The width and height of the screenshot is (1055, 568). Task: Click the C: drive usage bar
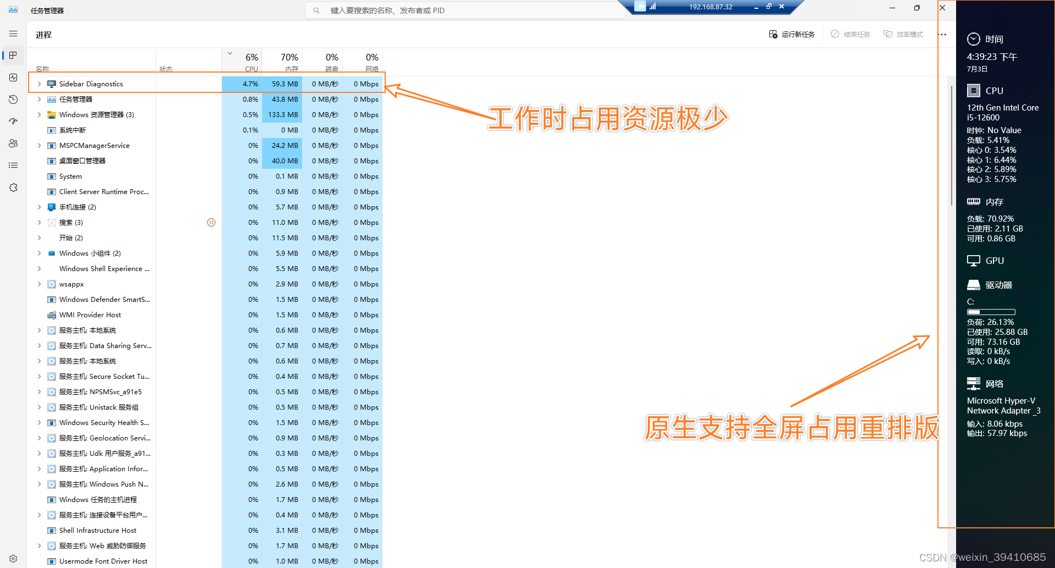(x=991, y=312)
